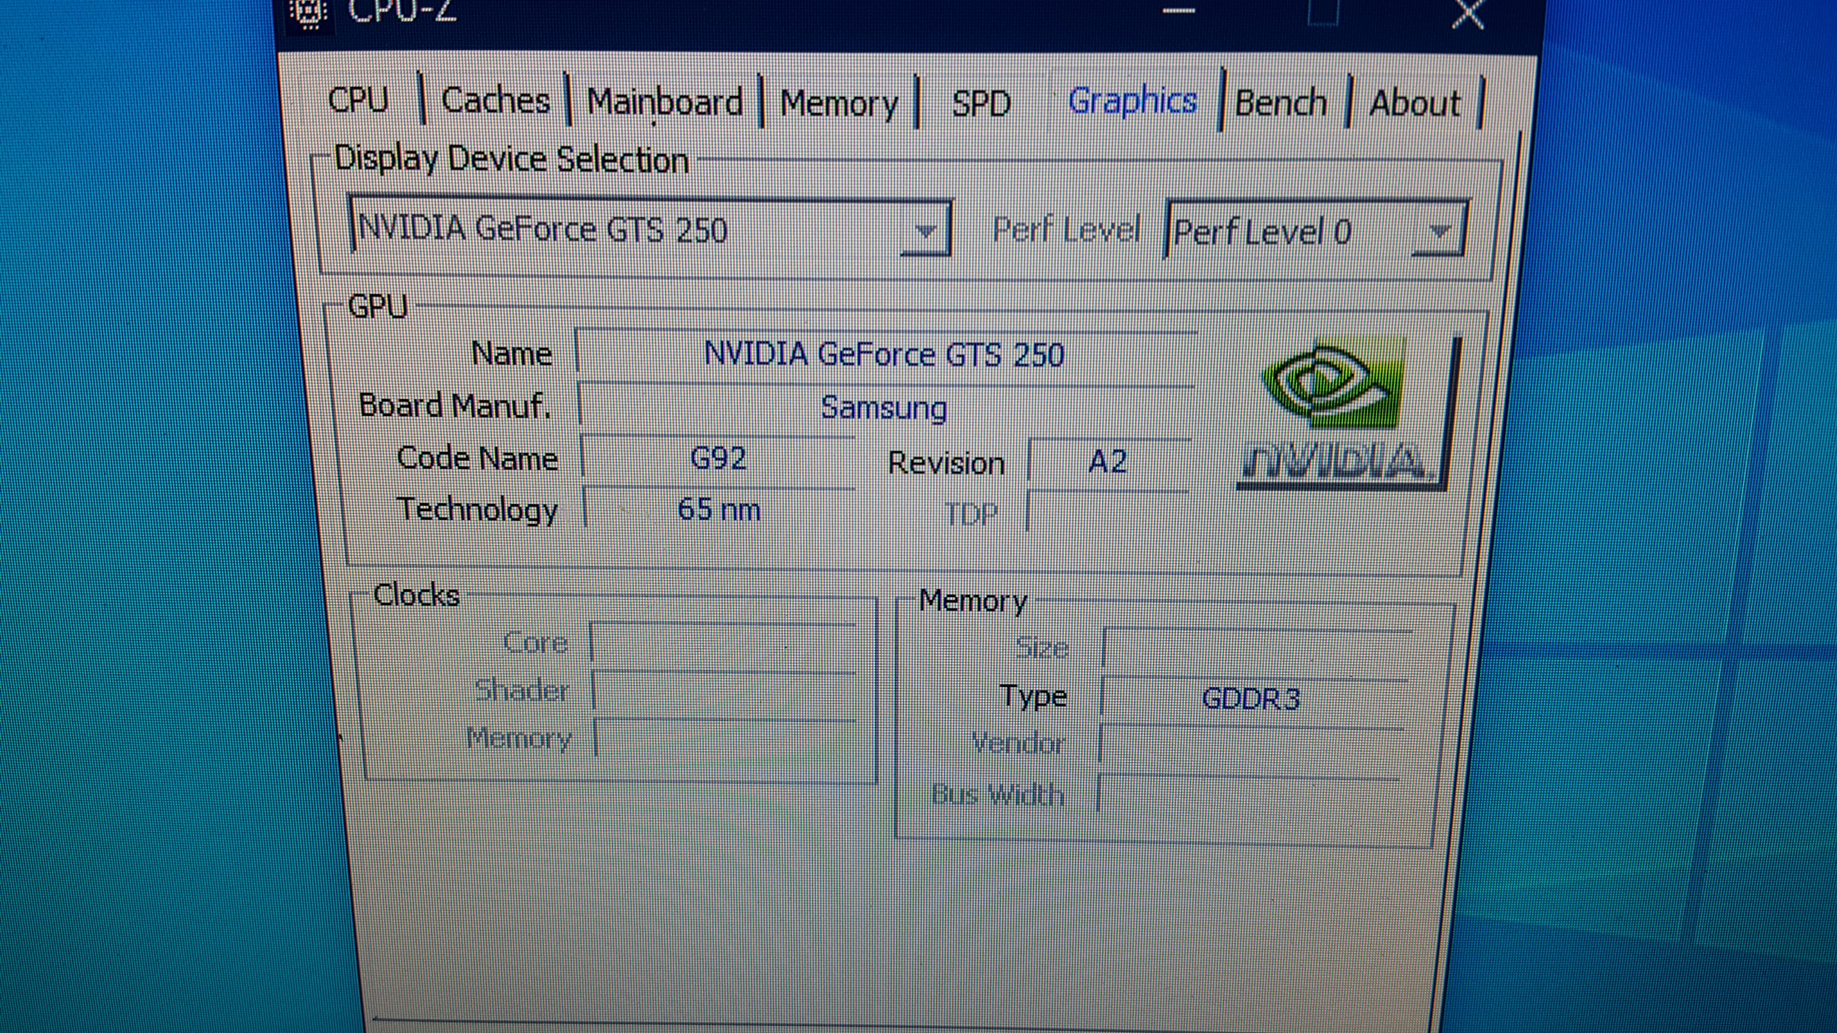The width and height of the screenshot is (1837, 1033).
Task: Switch to the CPU tab
Action: click(x=359, y=100)
